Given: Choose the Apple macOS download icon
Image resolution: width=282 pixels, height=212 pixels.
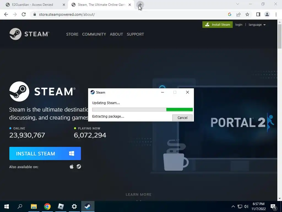Looking at the screenshot, I should pos(72,166).
